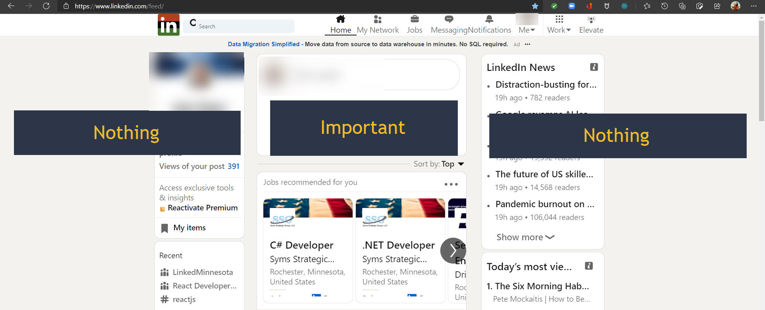Open the React Developer group
Image resolution: width=765 pixels, height=310 pixels.
coord(198,286)
